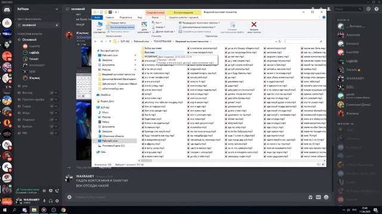
Task: Open Тип filter dropdown
Action: [156, 23]
